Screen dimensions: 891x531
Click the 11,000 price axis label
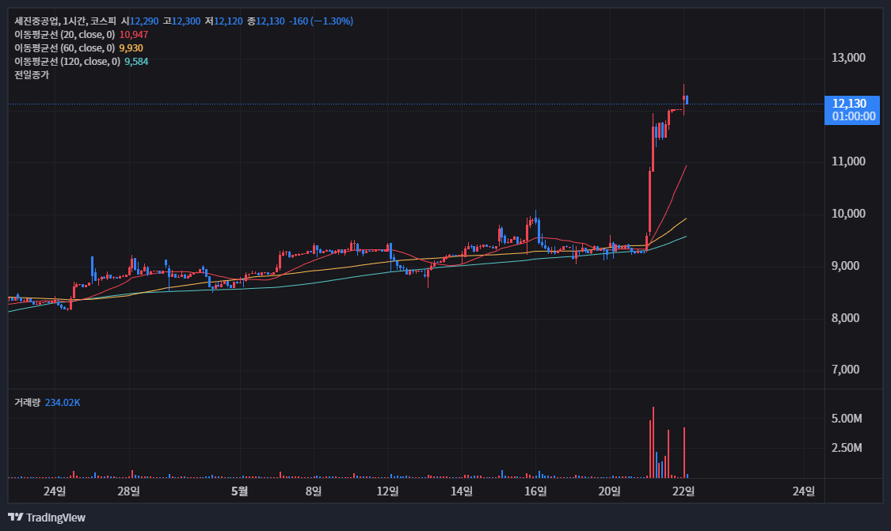tap(848, 161)
